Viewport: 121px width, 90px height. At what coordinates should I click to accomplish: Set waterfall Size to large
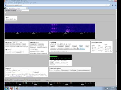coord(99,51)
